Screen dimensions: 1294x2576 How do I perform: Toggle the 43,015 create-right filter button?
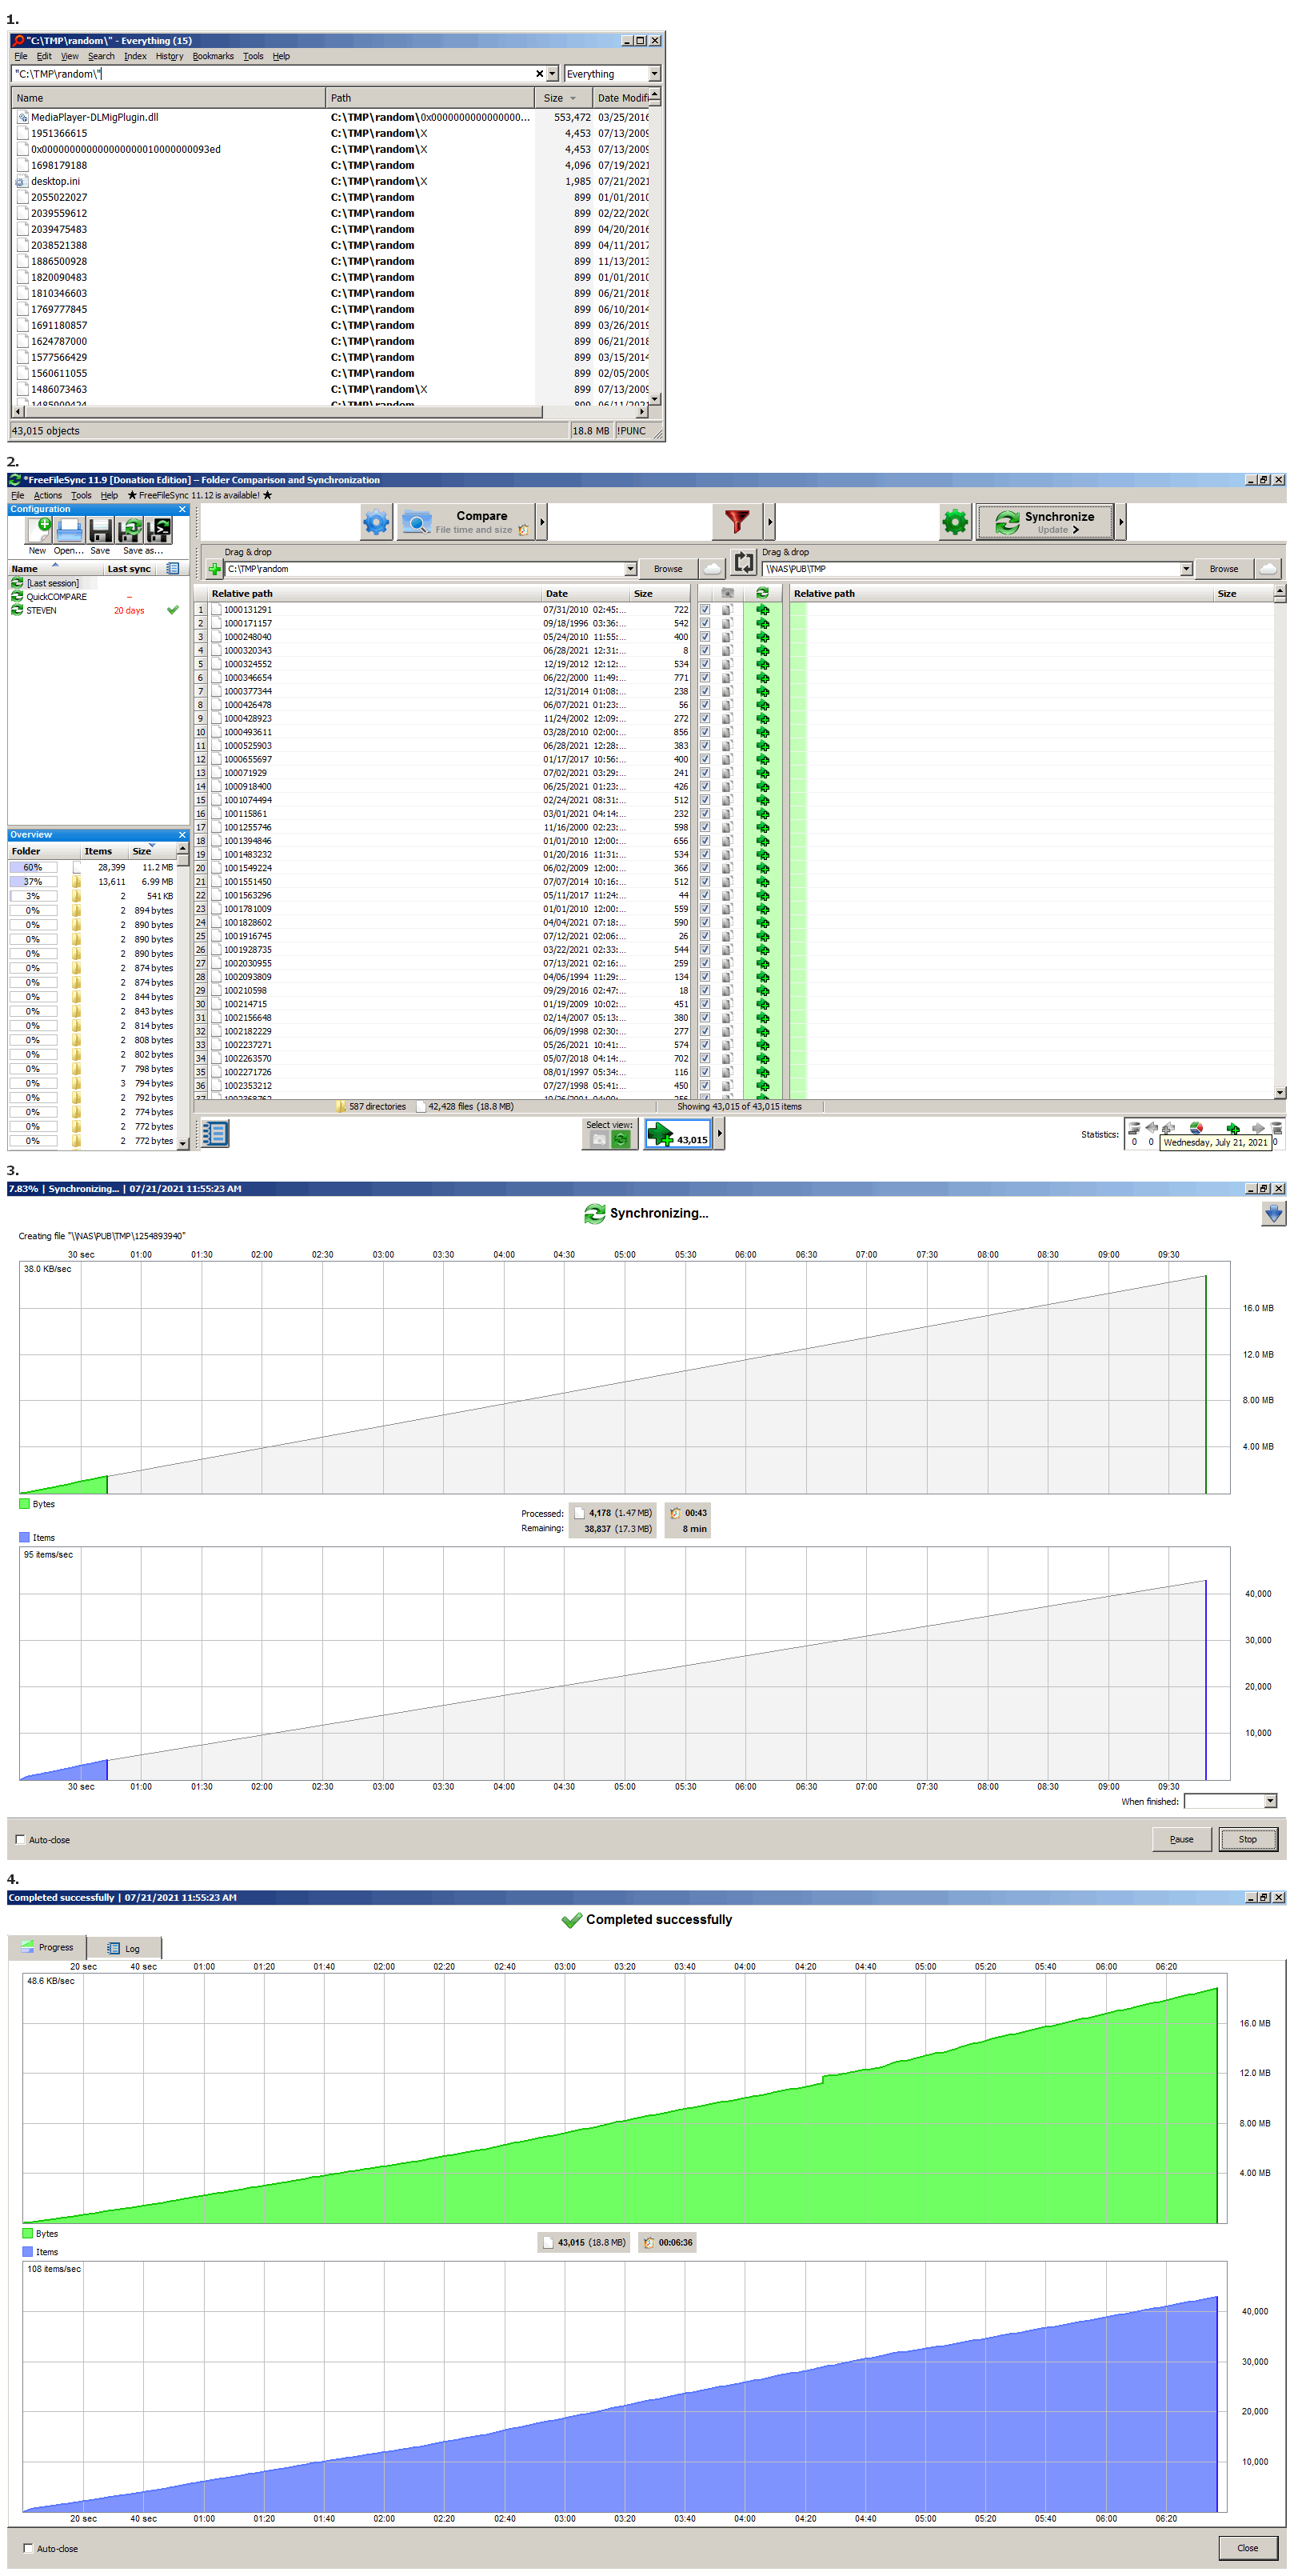click(x=677, y=1134)
